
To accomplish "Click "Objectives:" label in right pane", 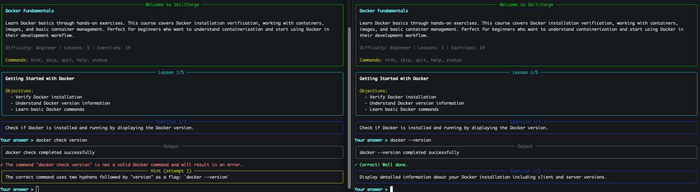I will coord(373,91).
